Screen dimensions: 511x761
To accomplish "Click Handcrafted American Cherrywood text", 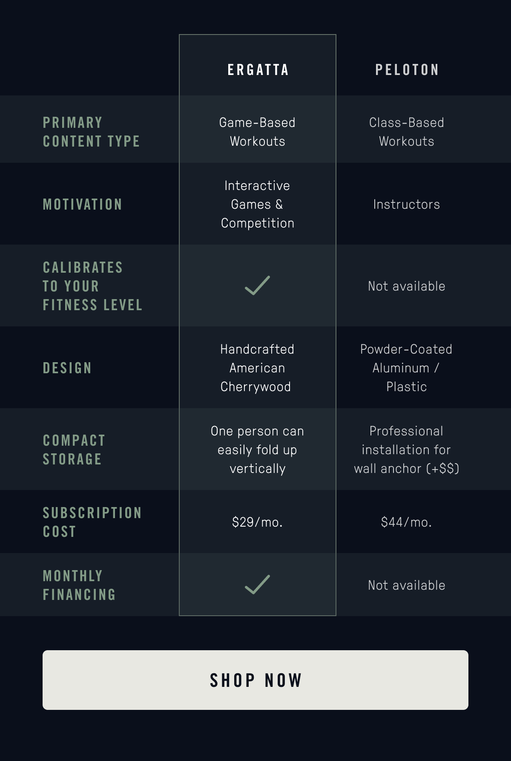I will tap(257, 368).
